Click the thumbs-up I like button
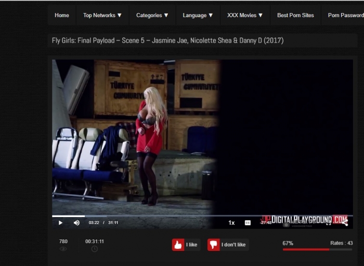The image size is (364, 266). pos(186,245)
